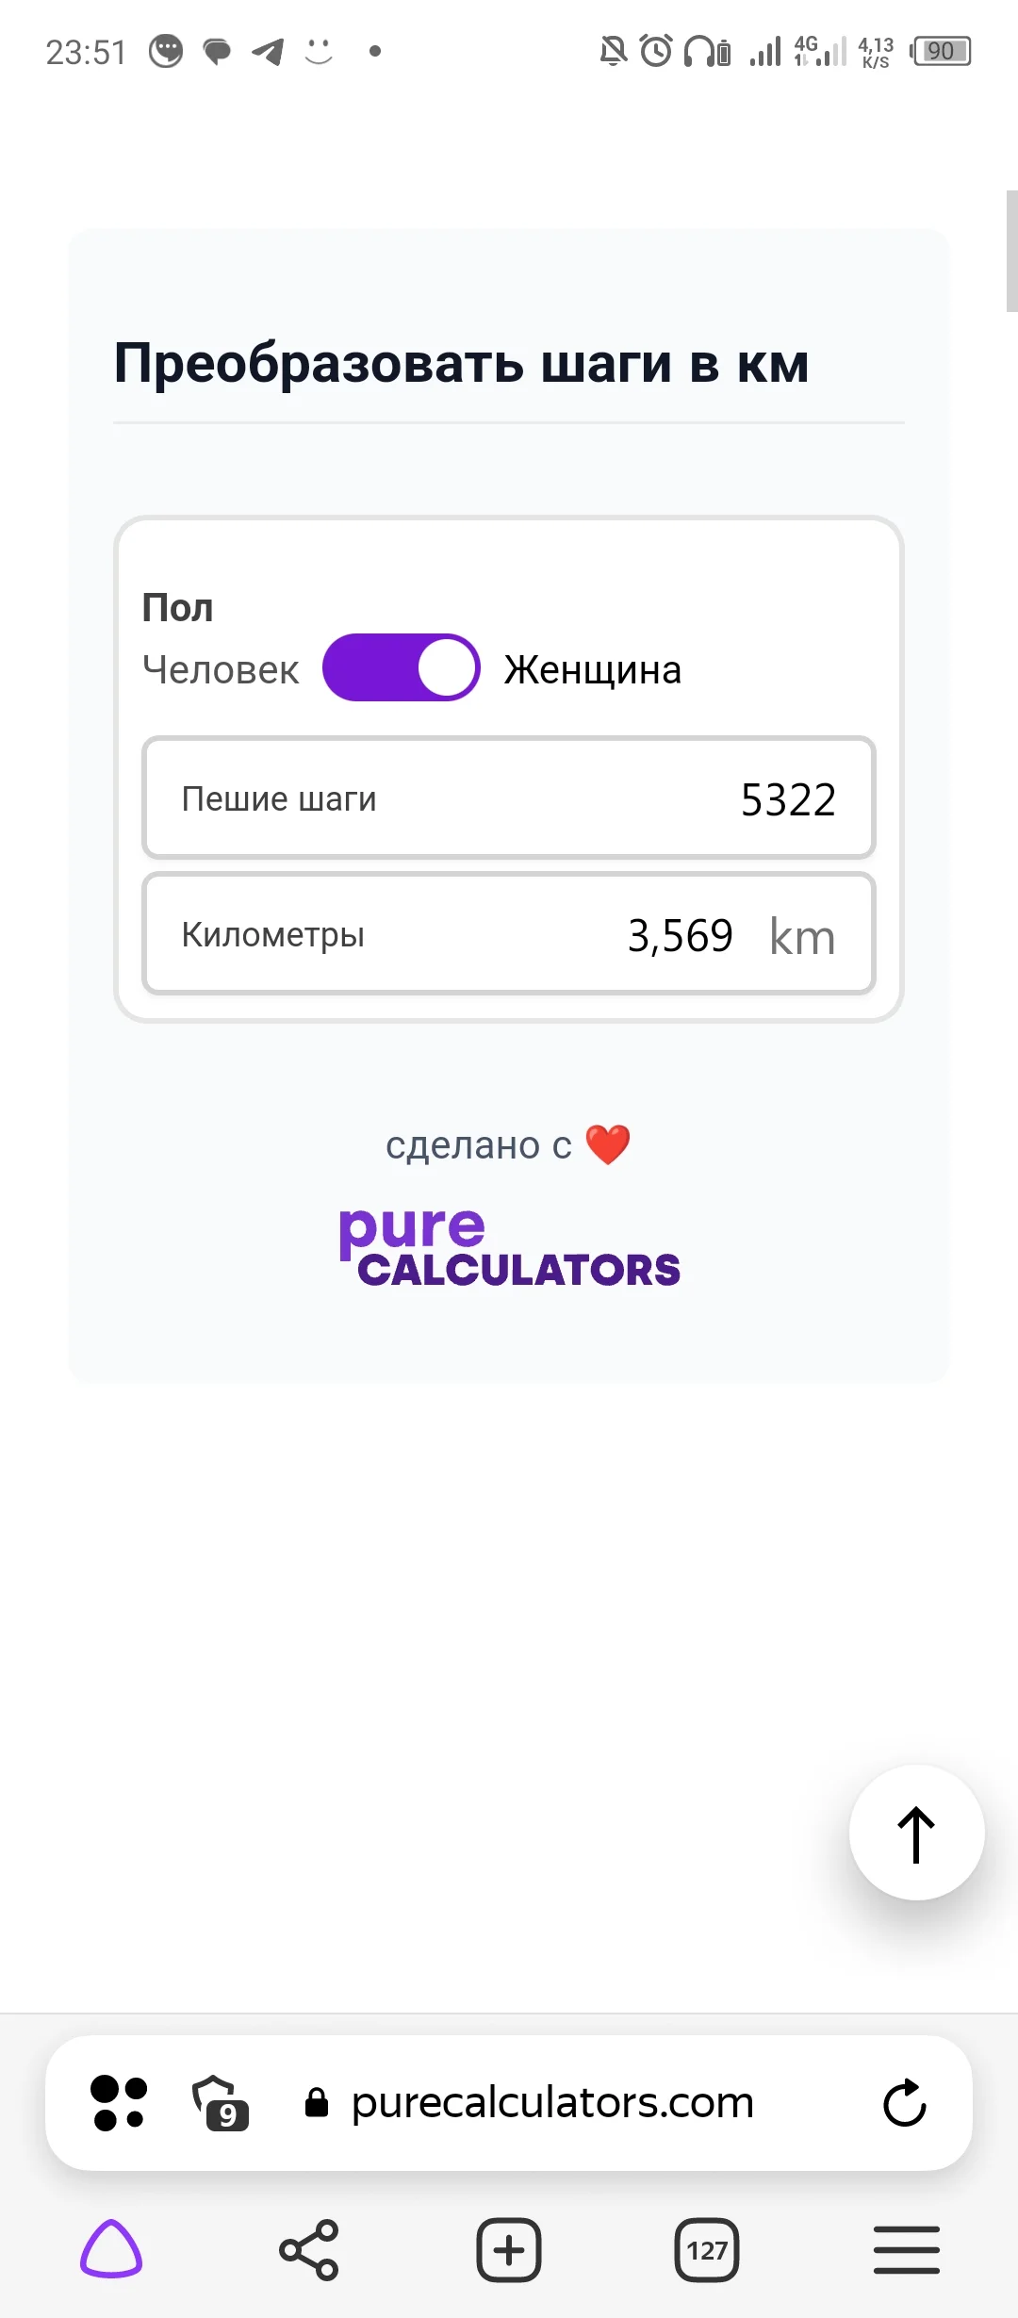Open the browser hamburger menu
Image resolution: width=1018 pixels, height=2318 pixels.
coord(906,2250)
